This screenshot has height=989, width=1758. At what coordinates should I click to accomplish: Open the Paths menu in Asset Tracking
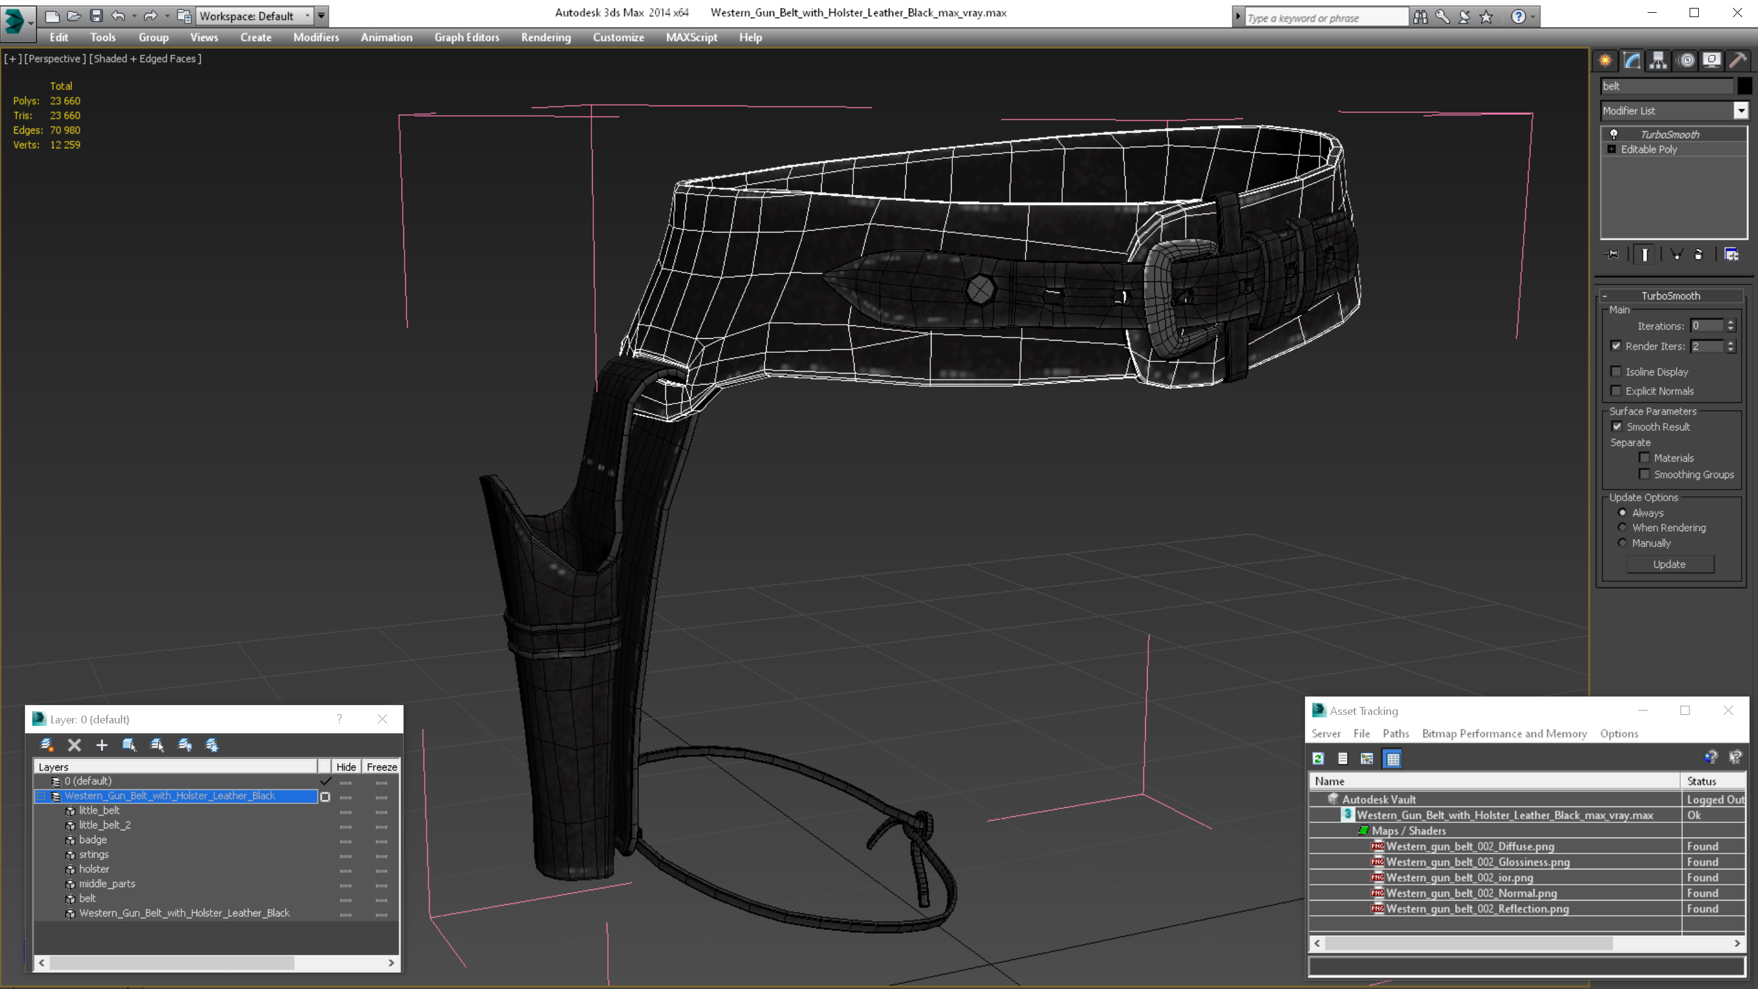coord(1395,734)
